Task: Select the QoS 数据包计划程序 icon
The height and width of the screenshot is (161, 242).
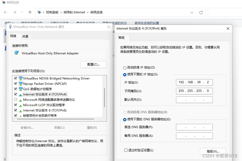Action: pos(21,89)
